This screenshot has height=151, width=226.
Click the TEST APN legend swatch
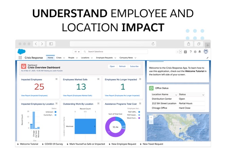tap(139, 112)
